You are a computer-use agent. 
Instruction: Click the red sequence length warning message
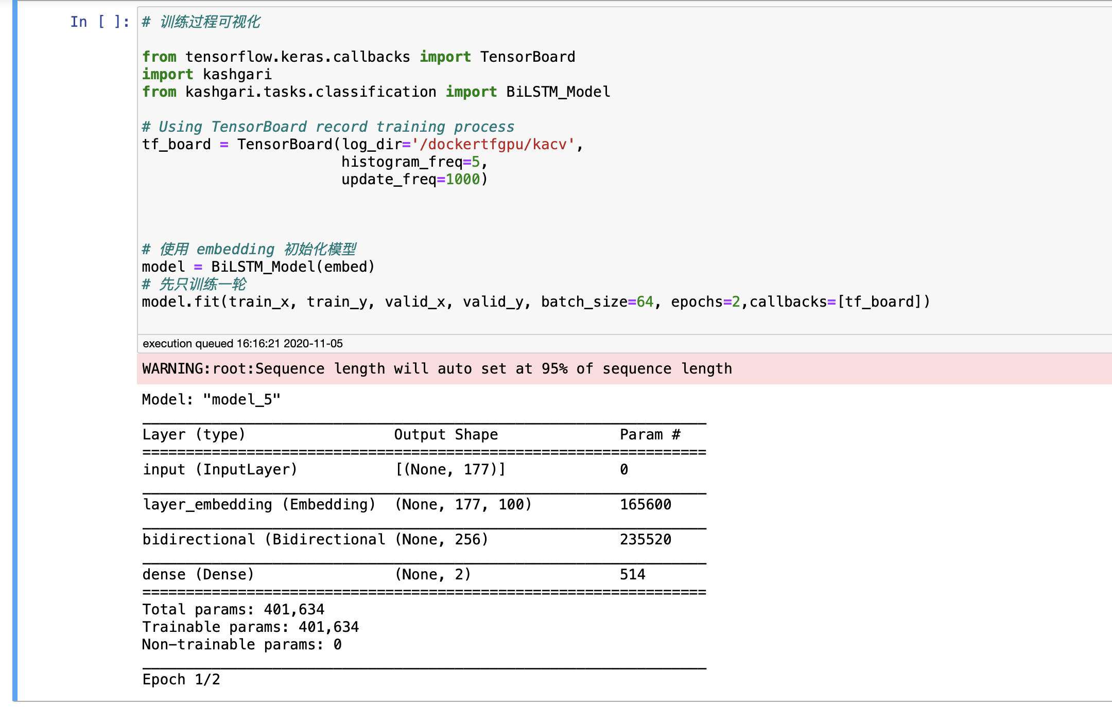[x=438, y=368]
